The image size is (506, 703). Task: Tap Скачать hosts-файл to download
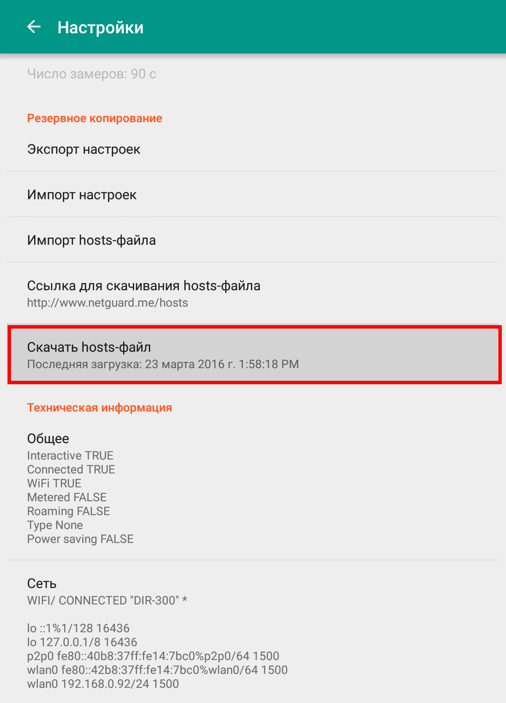(253, 355)
